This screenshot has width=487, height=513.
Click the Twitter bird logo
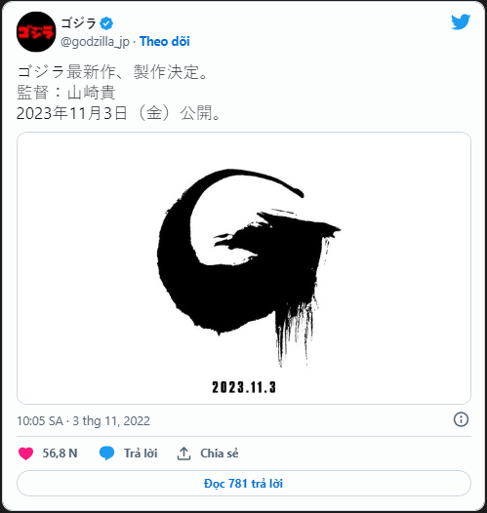point(461,21)
